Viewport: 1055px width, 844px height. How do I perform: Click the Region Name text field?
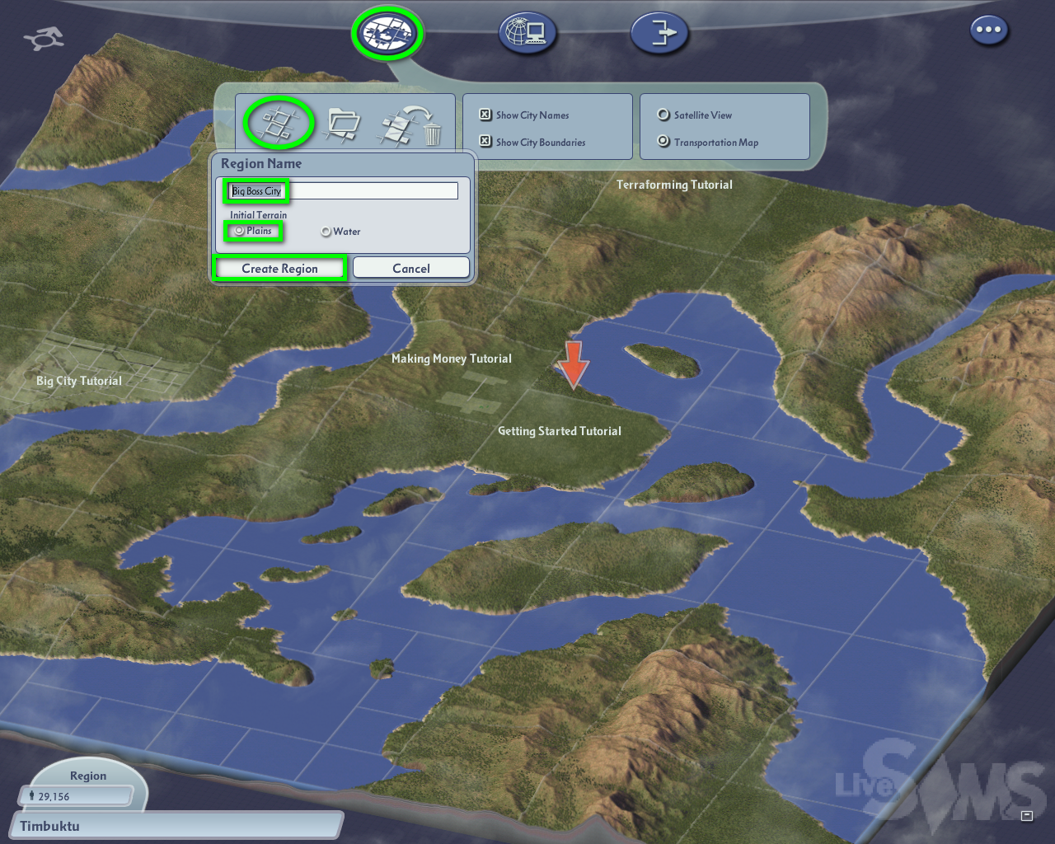click(342, 190)
